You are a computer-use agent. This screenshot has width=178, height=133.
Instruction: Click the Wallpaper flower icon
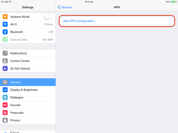pyautogui.click(x=5, y=97)
